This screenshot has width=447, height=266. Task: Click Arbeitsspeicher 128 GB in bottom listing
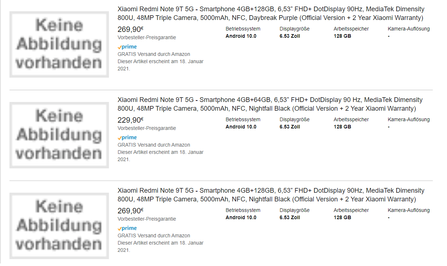(342, 217)
